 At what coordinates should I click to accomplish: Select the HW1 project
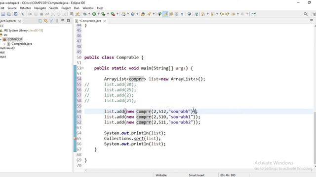(x=3, y=57)
